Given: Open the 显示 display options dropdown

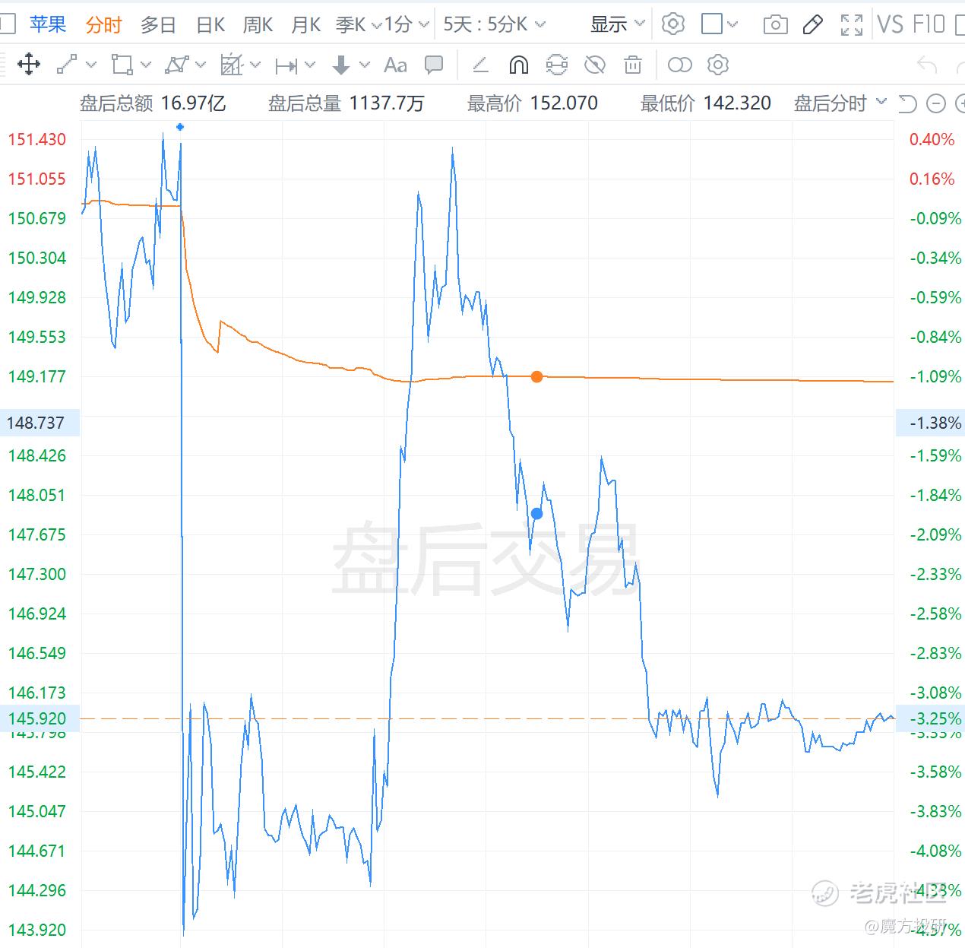Looking at the screenshot, I should tap(618, 25).
